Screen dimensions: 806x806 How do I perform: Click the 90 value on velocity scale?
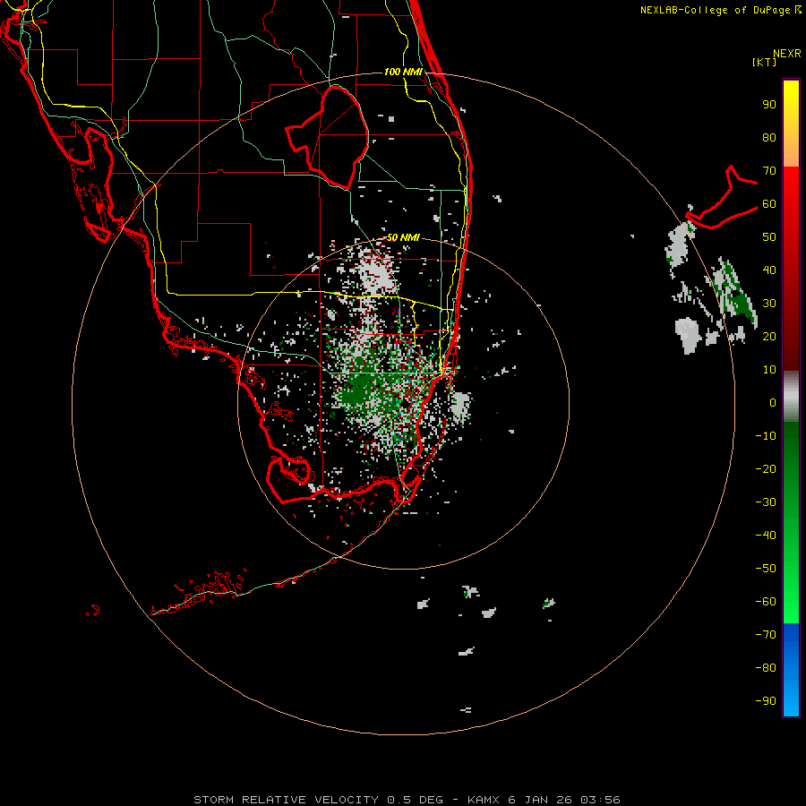(x=769, y=105)
